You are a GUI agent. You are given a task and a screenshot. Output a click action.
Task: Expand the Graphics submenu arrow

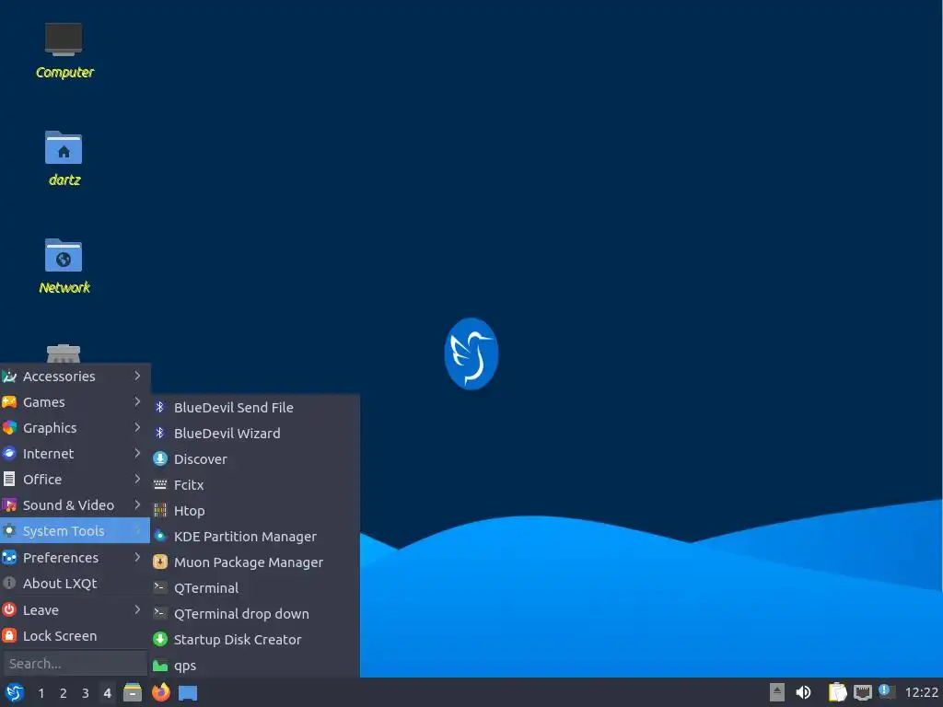click(x=137, y=427)
